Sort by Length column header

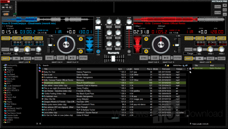click(x=130, y=69)
